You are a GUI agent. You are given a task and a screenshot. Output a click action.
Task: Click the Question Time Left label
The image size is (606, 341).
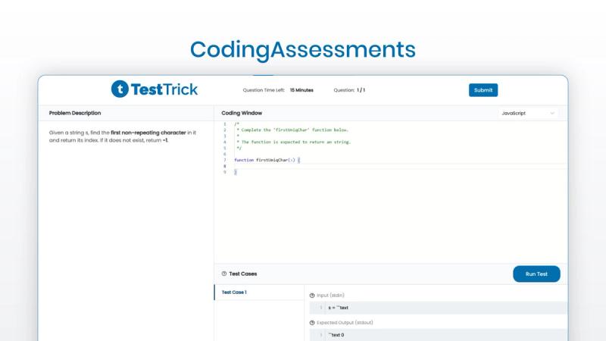point(264,90)
